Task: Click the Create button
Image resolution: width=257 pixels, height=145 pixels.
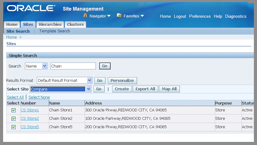Action: (122, 89)
